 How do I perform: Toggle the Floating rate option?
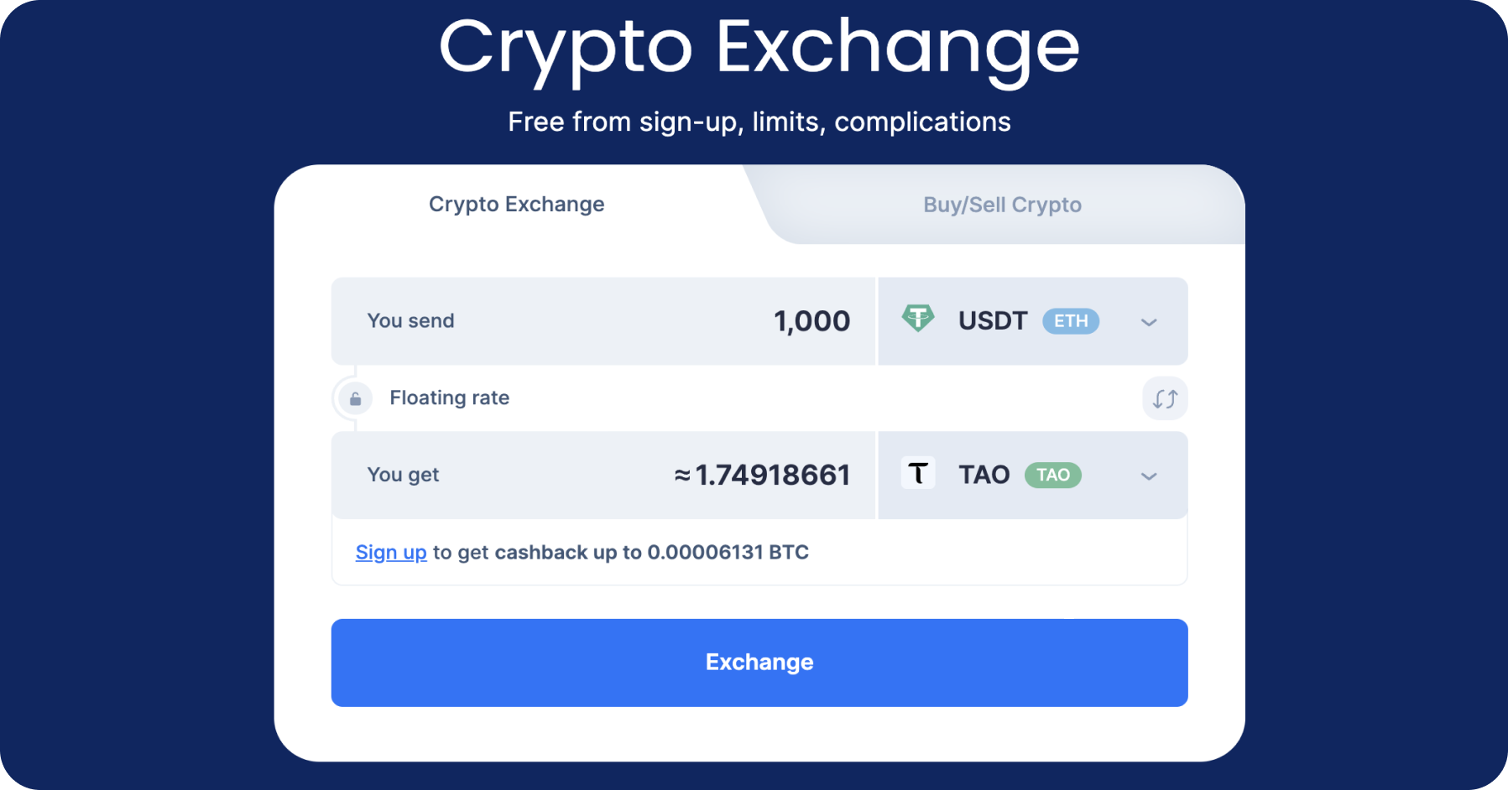(449, 398)
